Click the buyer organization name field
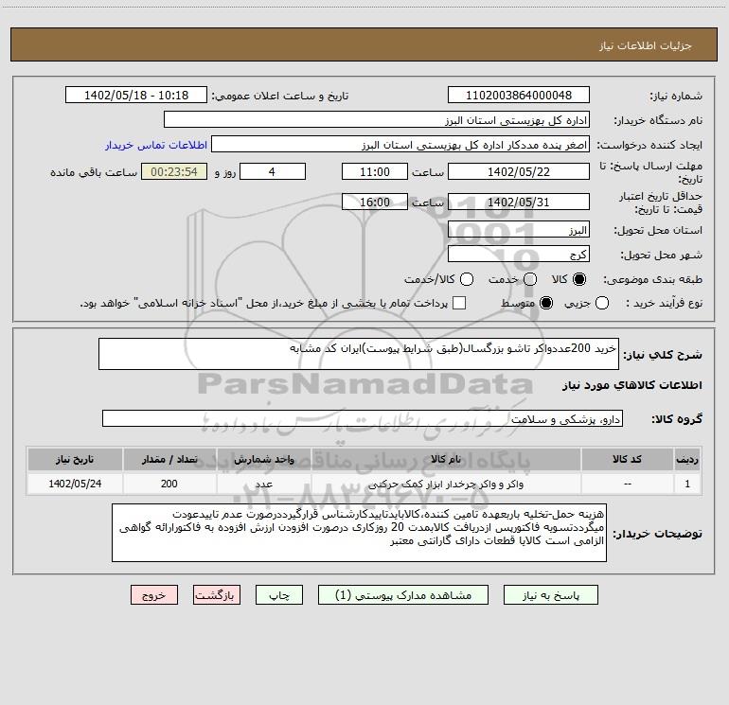Image resolution: width=729 pixels, height=705 pixels. (x=377, y=119)
